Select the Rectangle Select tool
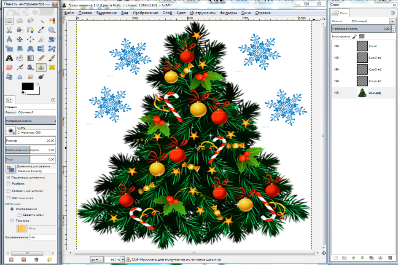The height and width of the screenshot is (265, 398). click(x=9, y=20)
